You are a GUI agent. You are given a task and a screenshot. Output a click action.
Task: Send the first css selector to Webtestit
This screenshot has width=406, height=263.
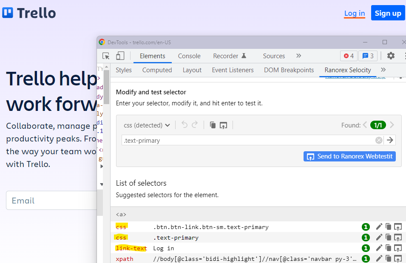click(398, 227)
